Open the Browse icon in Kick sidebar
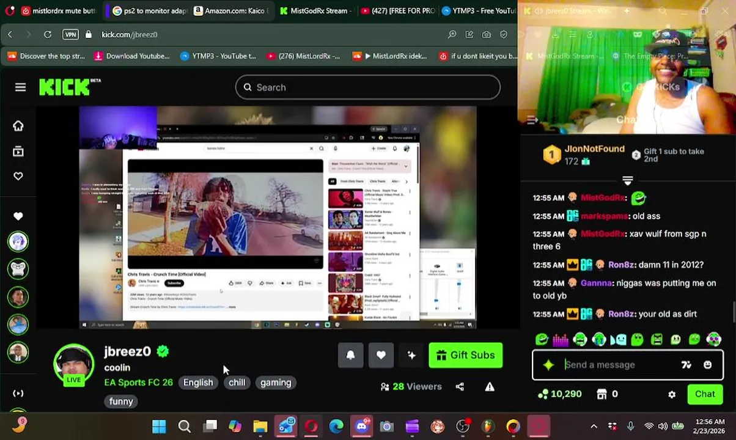This screenshot has height=440, width=736. 18,152
